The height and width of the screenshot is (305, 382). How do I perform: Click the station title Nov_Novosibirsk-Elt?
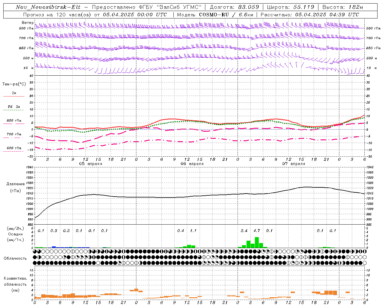point(48,7)
